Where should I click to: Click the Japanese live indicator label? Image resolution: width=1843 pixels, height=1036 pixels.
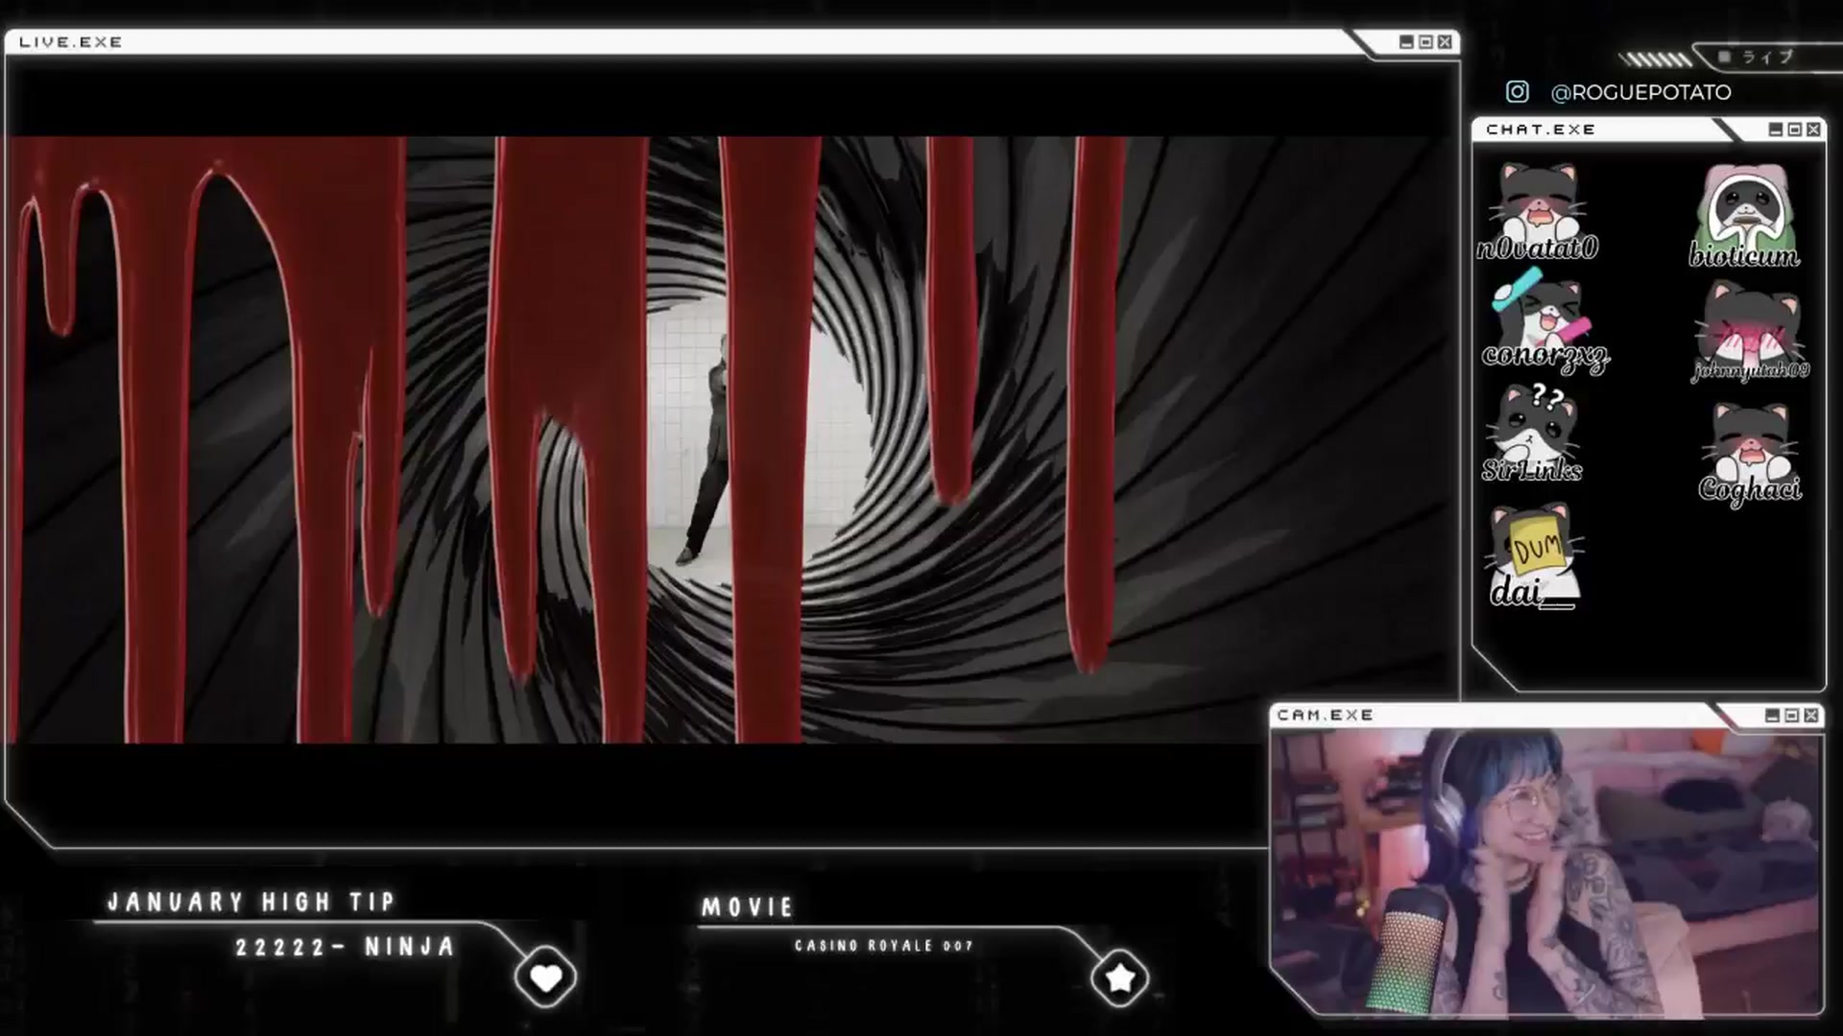(1767, 58)
